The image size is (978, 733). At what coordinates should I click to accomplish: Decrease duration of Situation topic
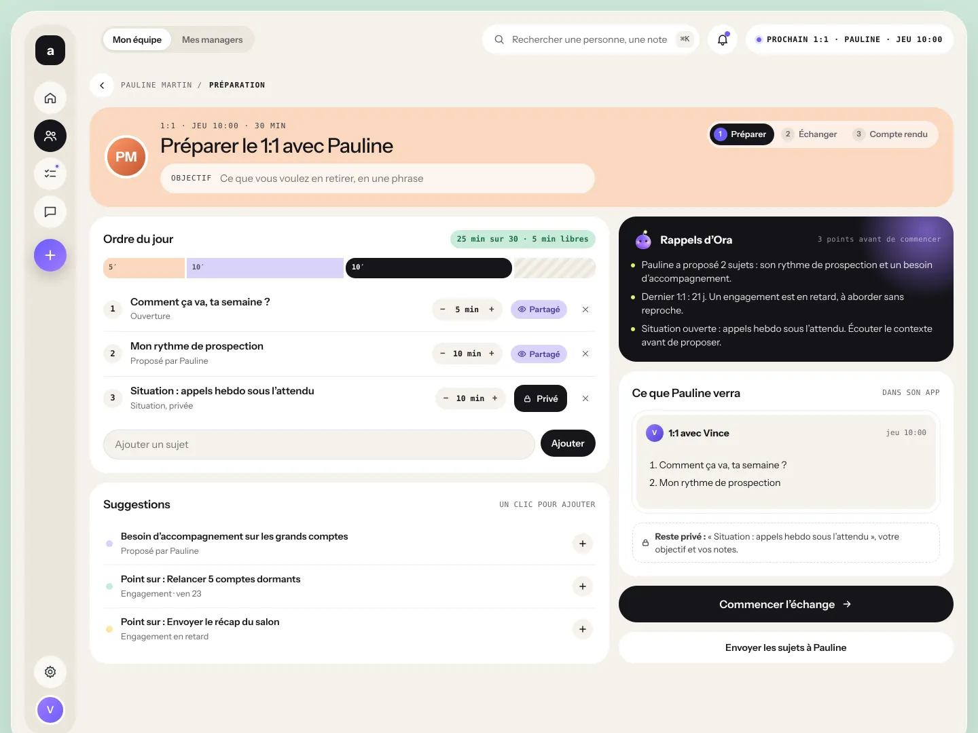point(446,398)
